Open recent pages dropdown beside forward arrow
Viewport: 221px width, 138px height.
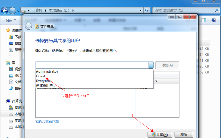18,11
